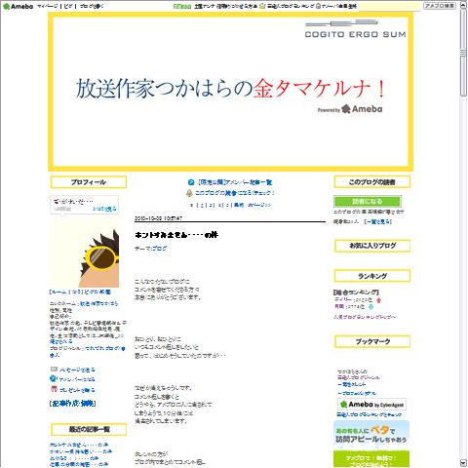The height and width of the screenshot is (468, 468).
Task: Open third link in the 最近の記事一覧 list
Action: [74, 458]
